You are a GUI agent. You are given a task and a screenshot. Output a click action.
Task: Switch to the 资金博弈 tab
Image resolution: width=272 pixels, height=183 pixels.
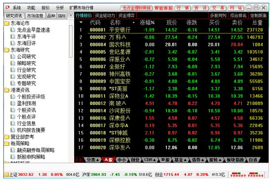coord(126,16)
